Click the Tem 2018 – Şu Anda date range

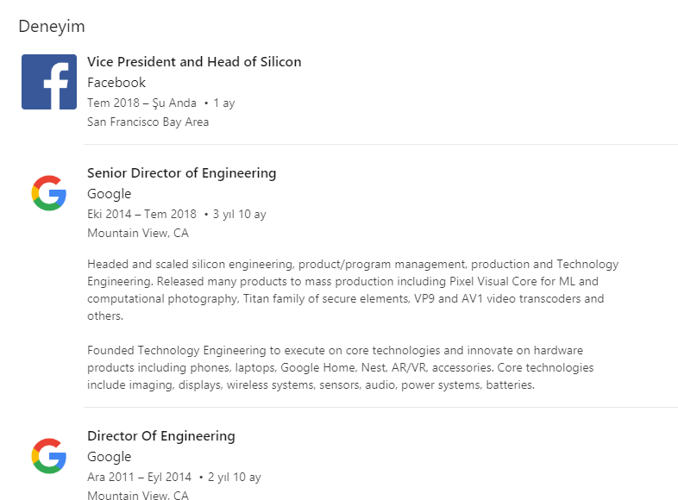pyautogui.click(x=141, y=103)
